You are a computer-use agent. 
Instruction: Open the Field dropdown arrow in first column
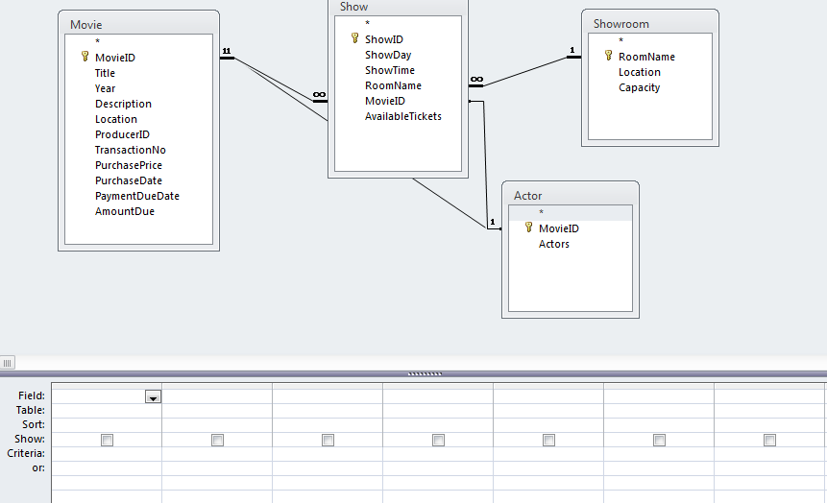[x=153, y=396]
